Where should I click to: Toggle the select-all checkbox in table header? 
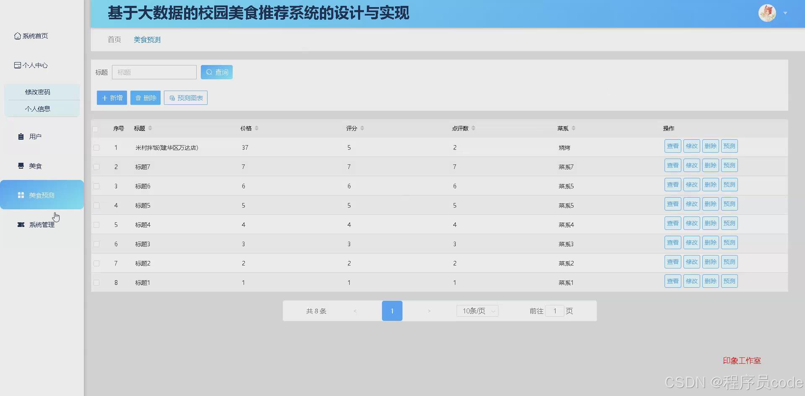[96, 129]
